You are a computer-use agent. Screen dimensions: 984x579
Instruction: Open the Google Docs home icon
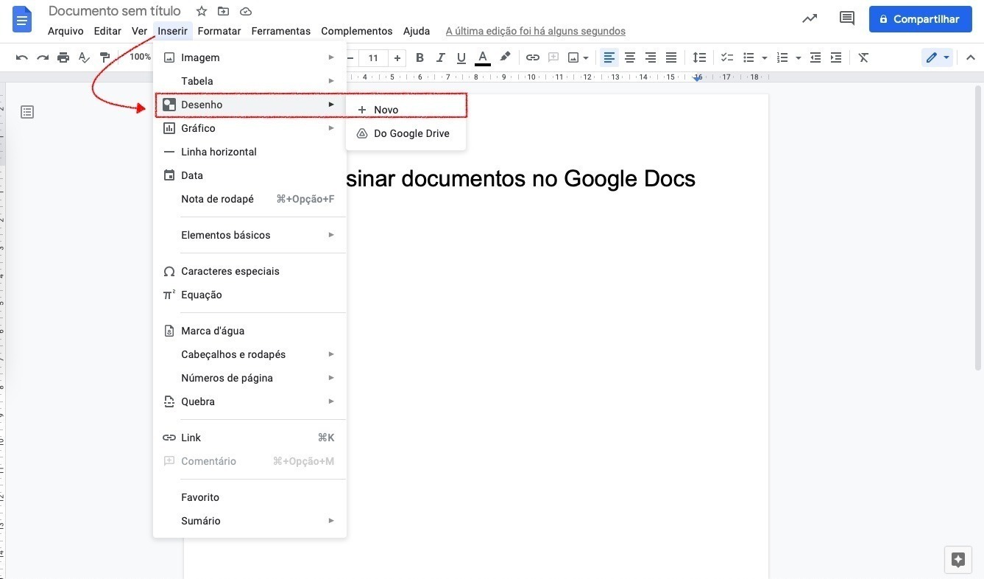(x=22, y=19)
